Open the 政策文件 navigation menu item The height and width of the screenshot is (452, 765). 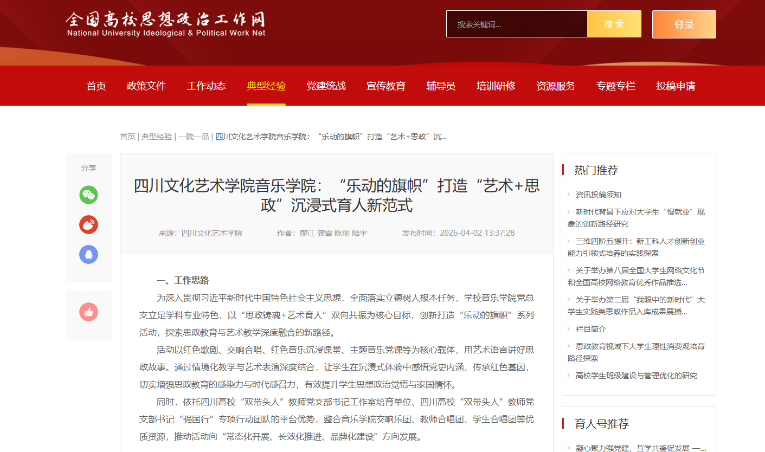(x=146, y=86)
